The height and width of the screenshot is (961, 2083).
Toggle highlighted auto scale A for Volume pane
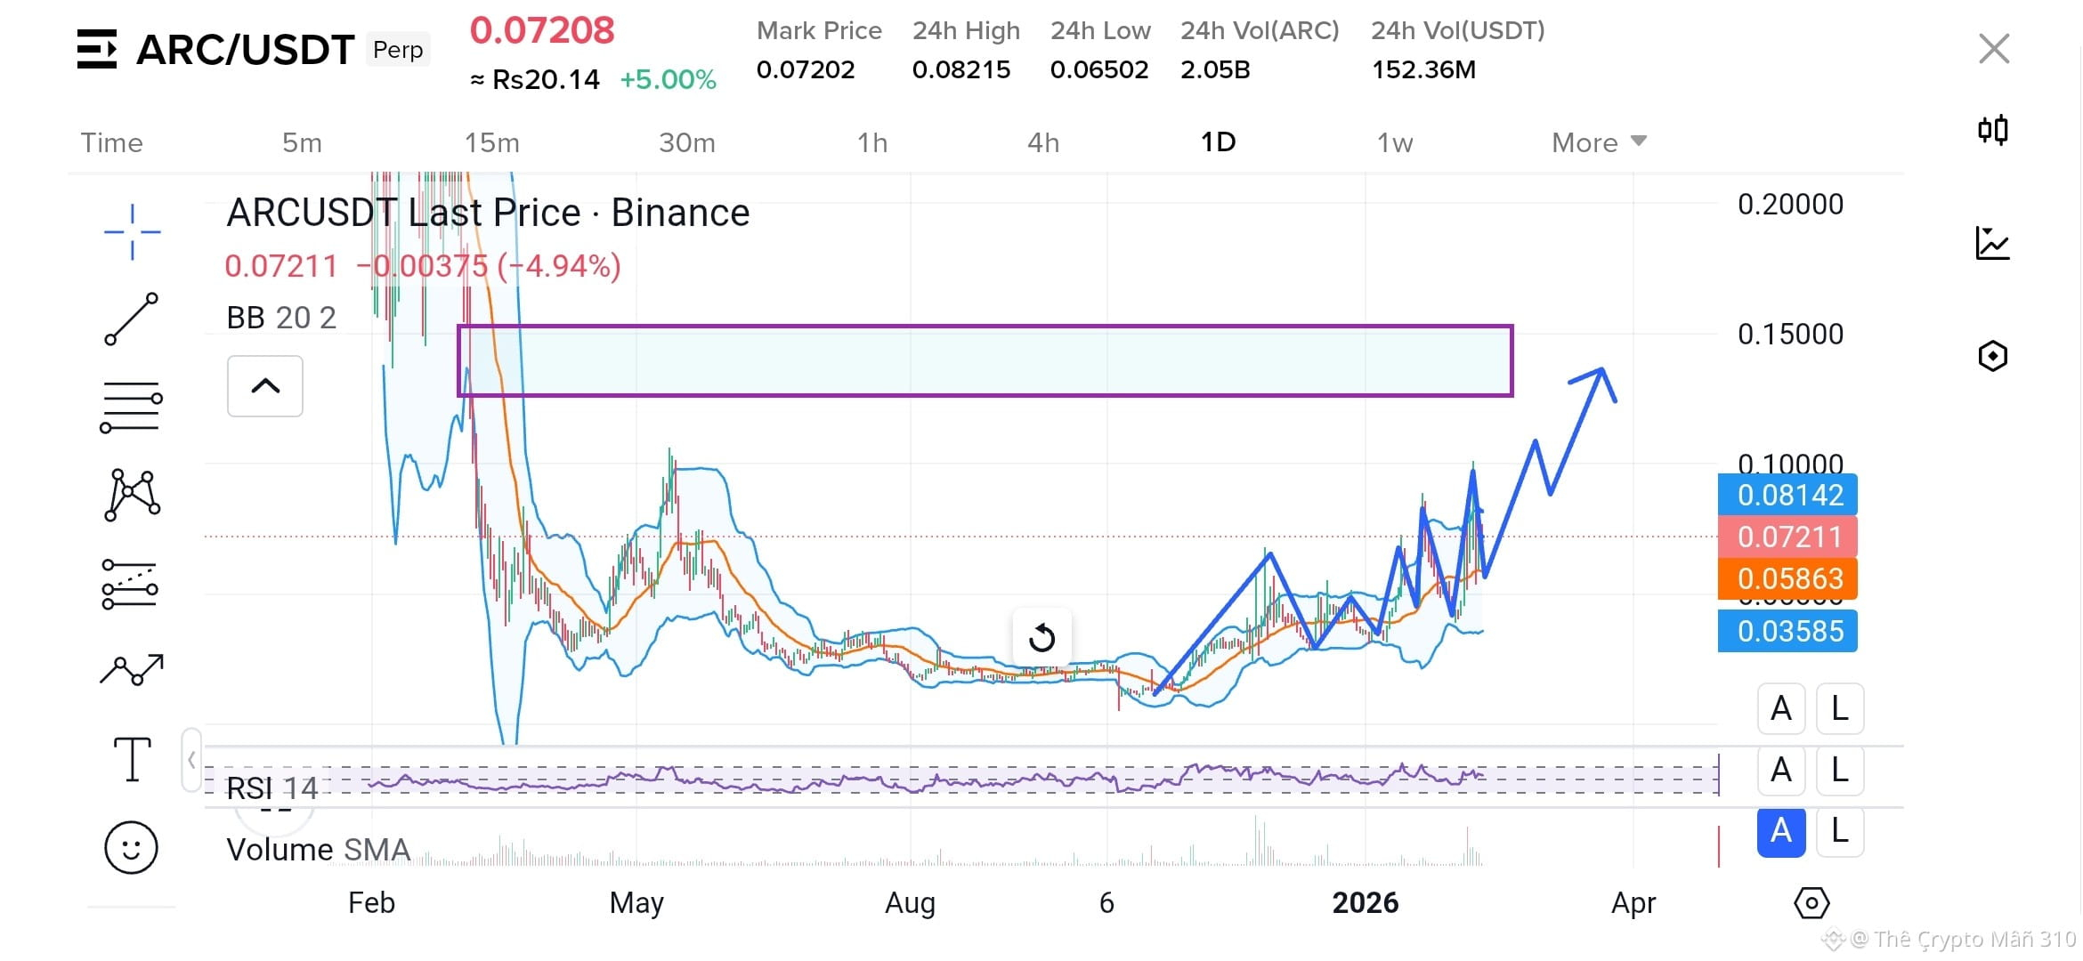pos(1781,831)
